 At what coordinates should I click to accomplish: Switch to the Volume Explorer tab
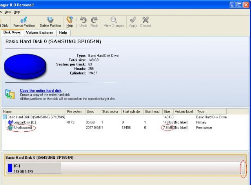tap(39, 33)
